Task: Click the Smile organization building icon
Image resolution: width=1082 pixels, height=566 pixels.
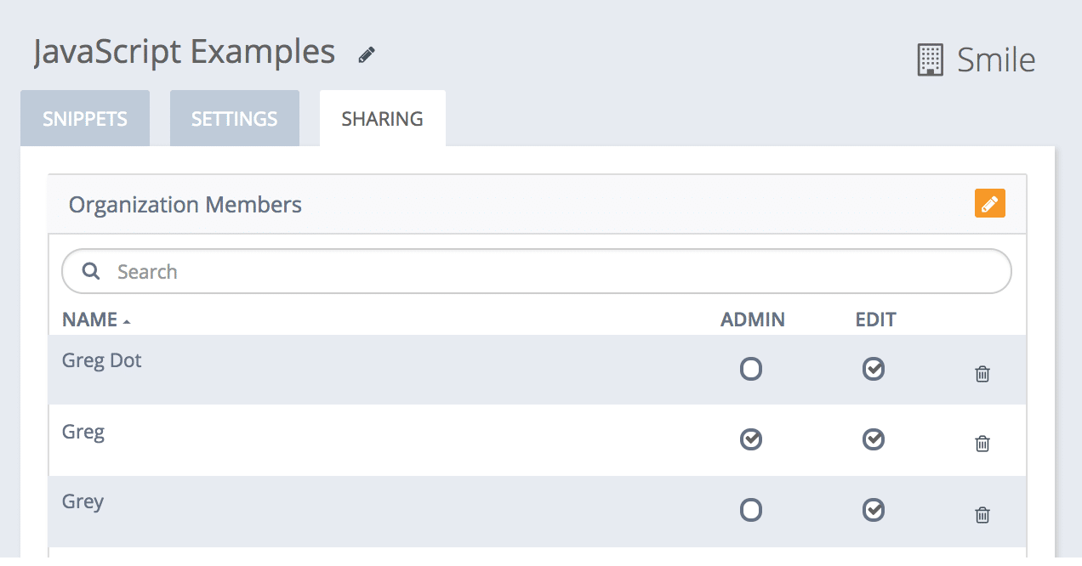Action: [931, 60]
